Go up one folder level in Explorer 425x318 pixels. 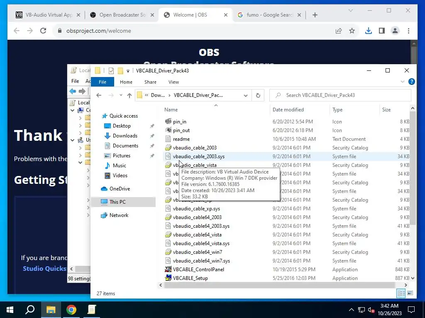tap(129, 95)
